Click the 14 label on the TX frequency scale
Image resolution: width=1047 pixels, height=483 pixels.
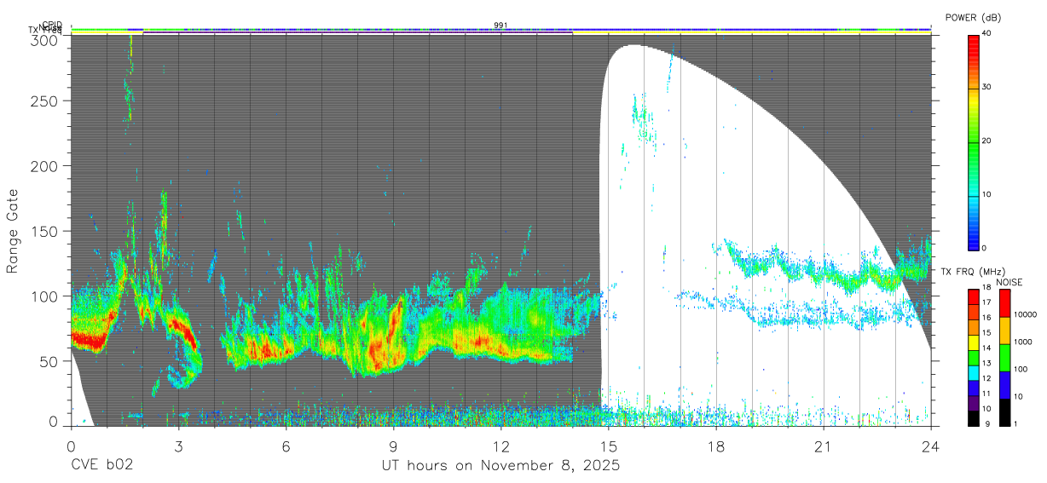point(986,348)
